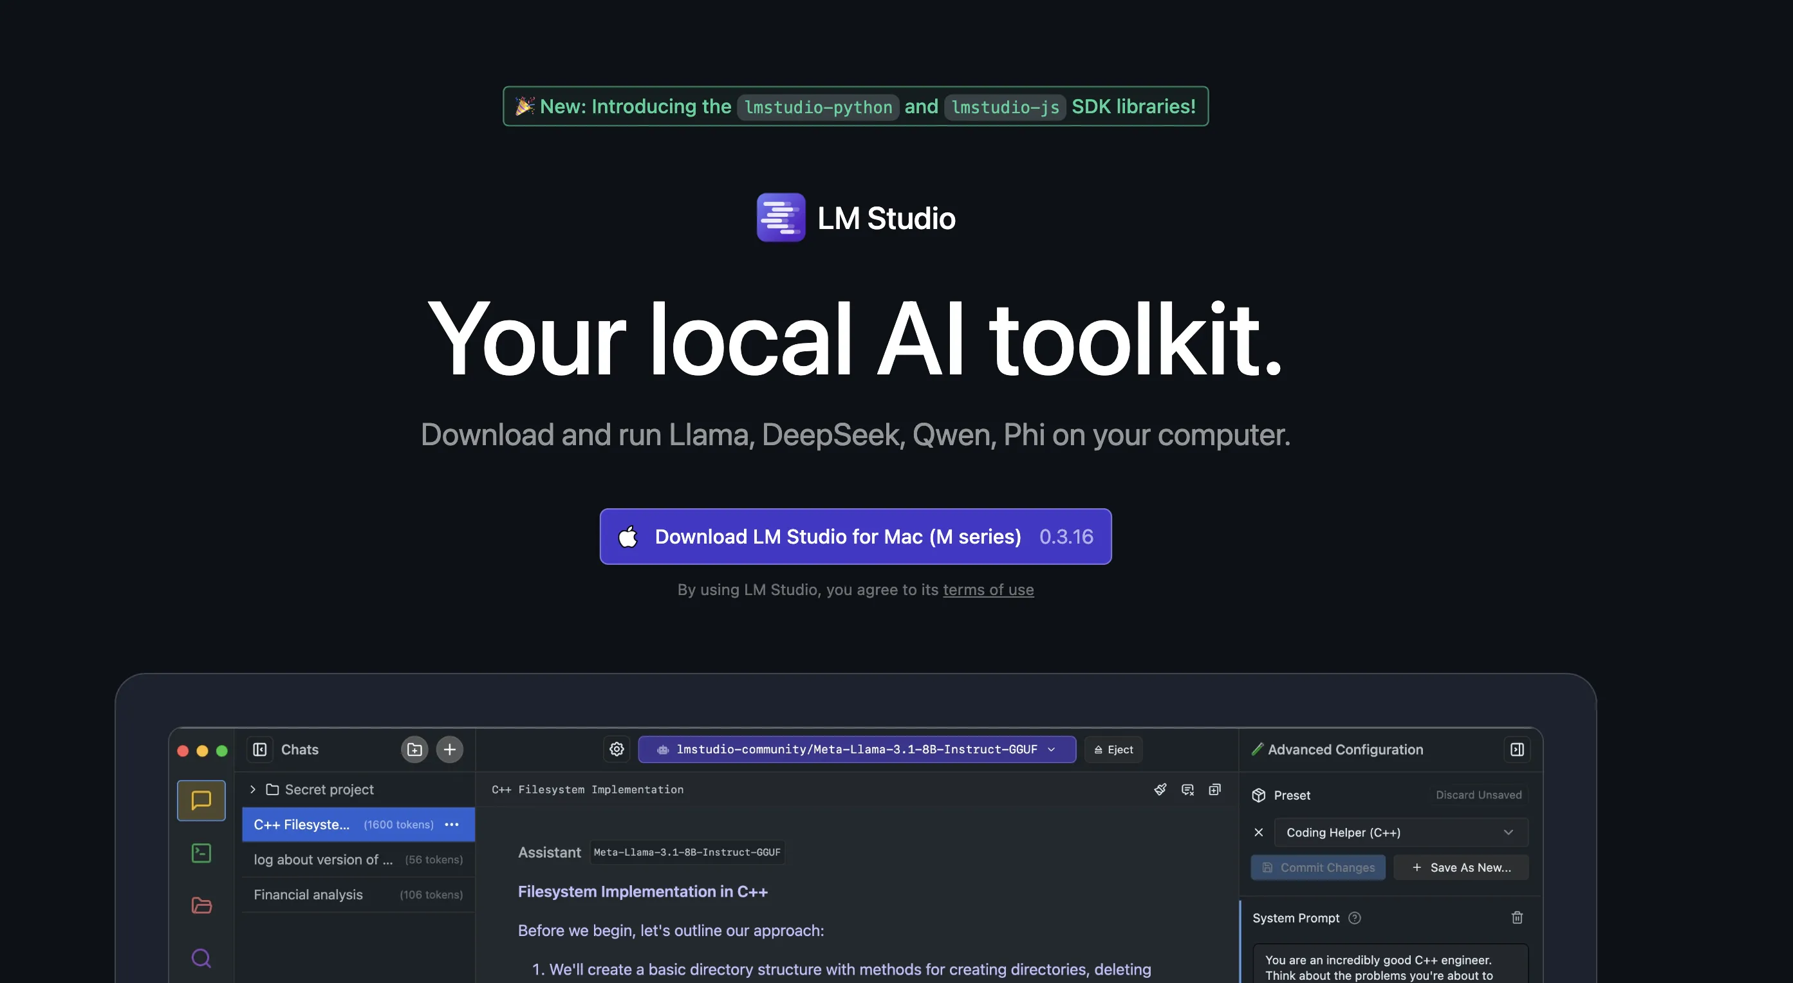Open the Coding Helper (C++) preset dropdown
This screenshot has height=983, width=1793.
pyautogui.click(x=1399, y=832)
